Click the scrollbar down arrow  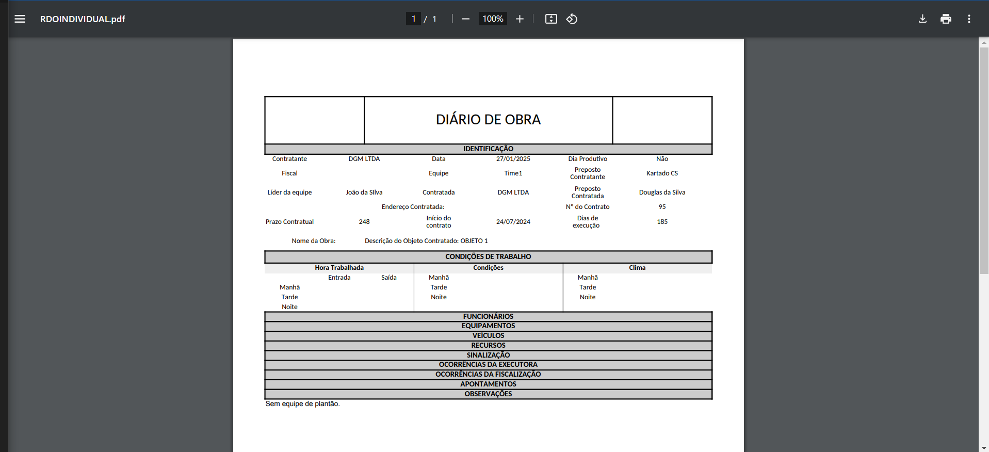pos(984,448)
